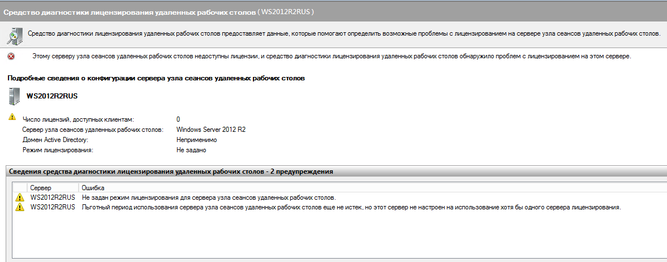Viewport: 667px width, 262px height.
Task: Click the 'Windows Server 2012 R2' value
Action: [x=211, y=130]
